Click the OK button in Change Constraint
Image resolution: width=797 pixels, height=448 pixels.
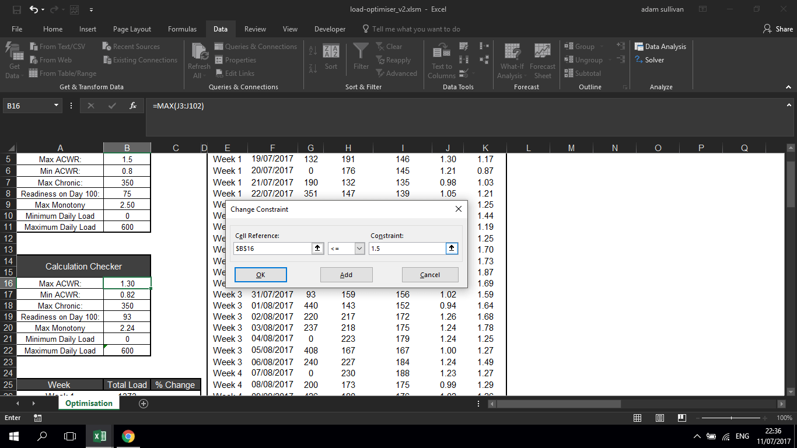260,274
